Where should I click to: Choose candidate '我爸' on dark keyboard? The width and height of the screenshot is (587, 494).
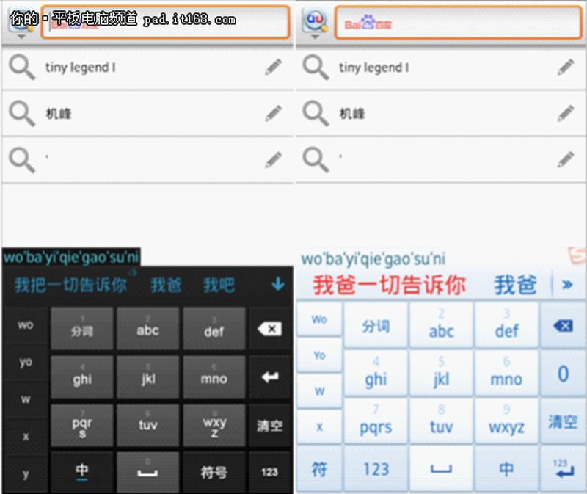[166, 285]
